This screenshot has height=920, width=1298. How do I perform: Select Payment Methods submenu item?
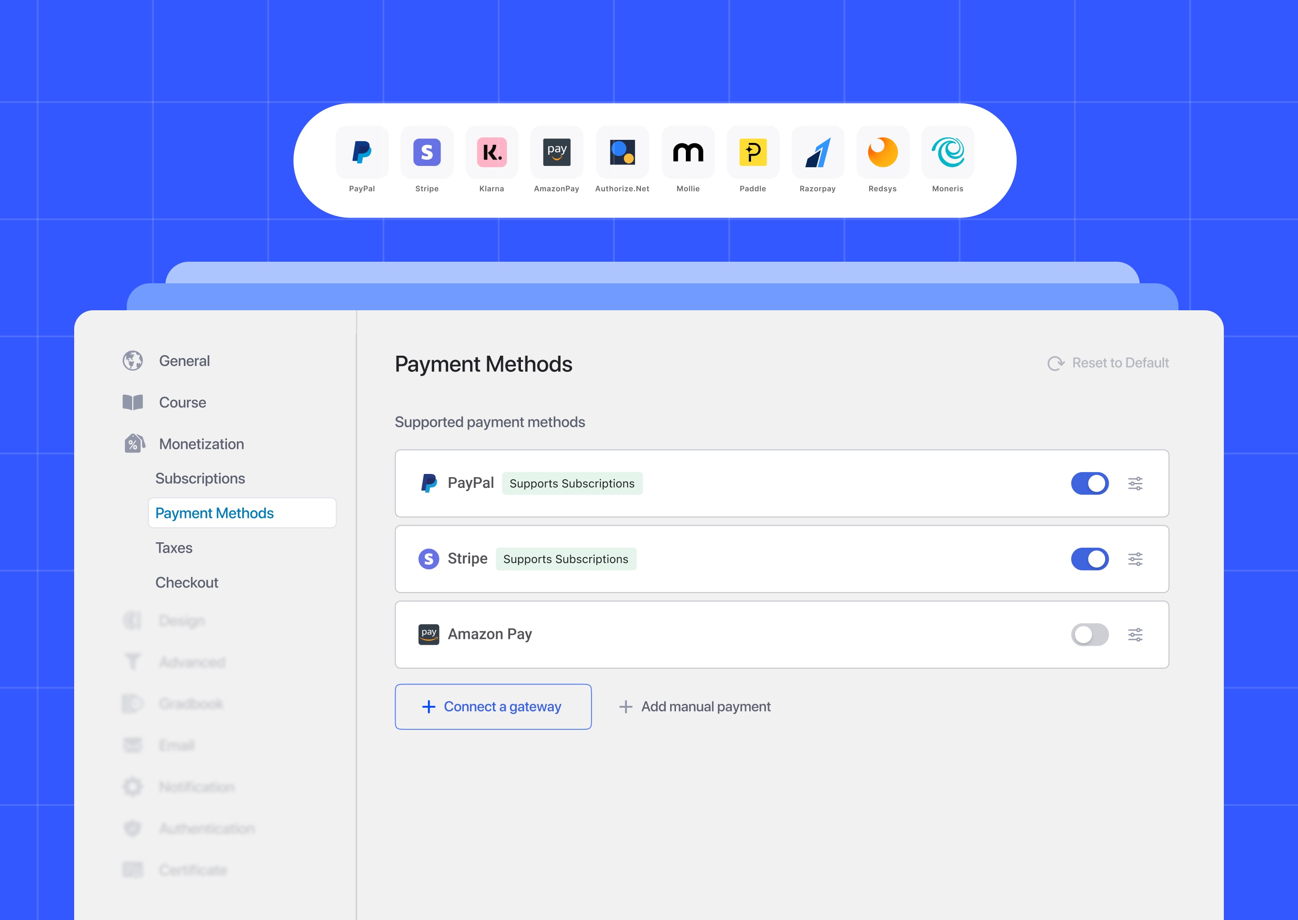click(x=242, y=513)
